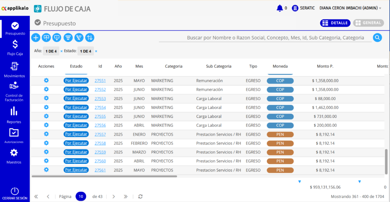
Task: Open Maestros in the sidebar
Action: click(14, 156)
